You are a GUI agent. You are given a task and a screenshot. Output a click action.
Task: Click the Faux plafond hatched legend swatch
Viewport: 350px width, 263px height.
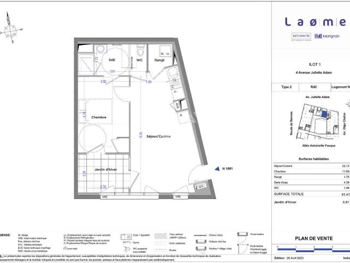coord(160,236)
